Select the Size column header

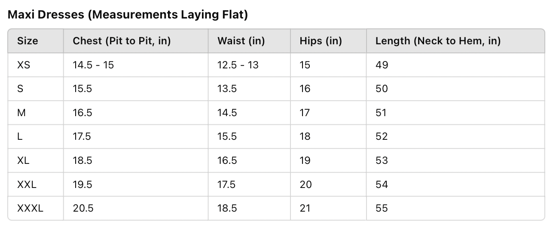27,41
